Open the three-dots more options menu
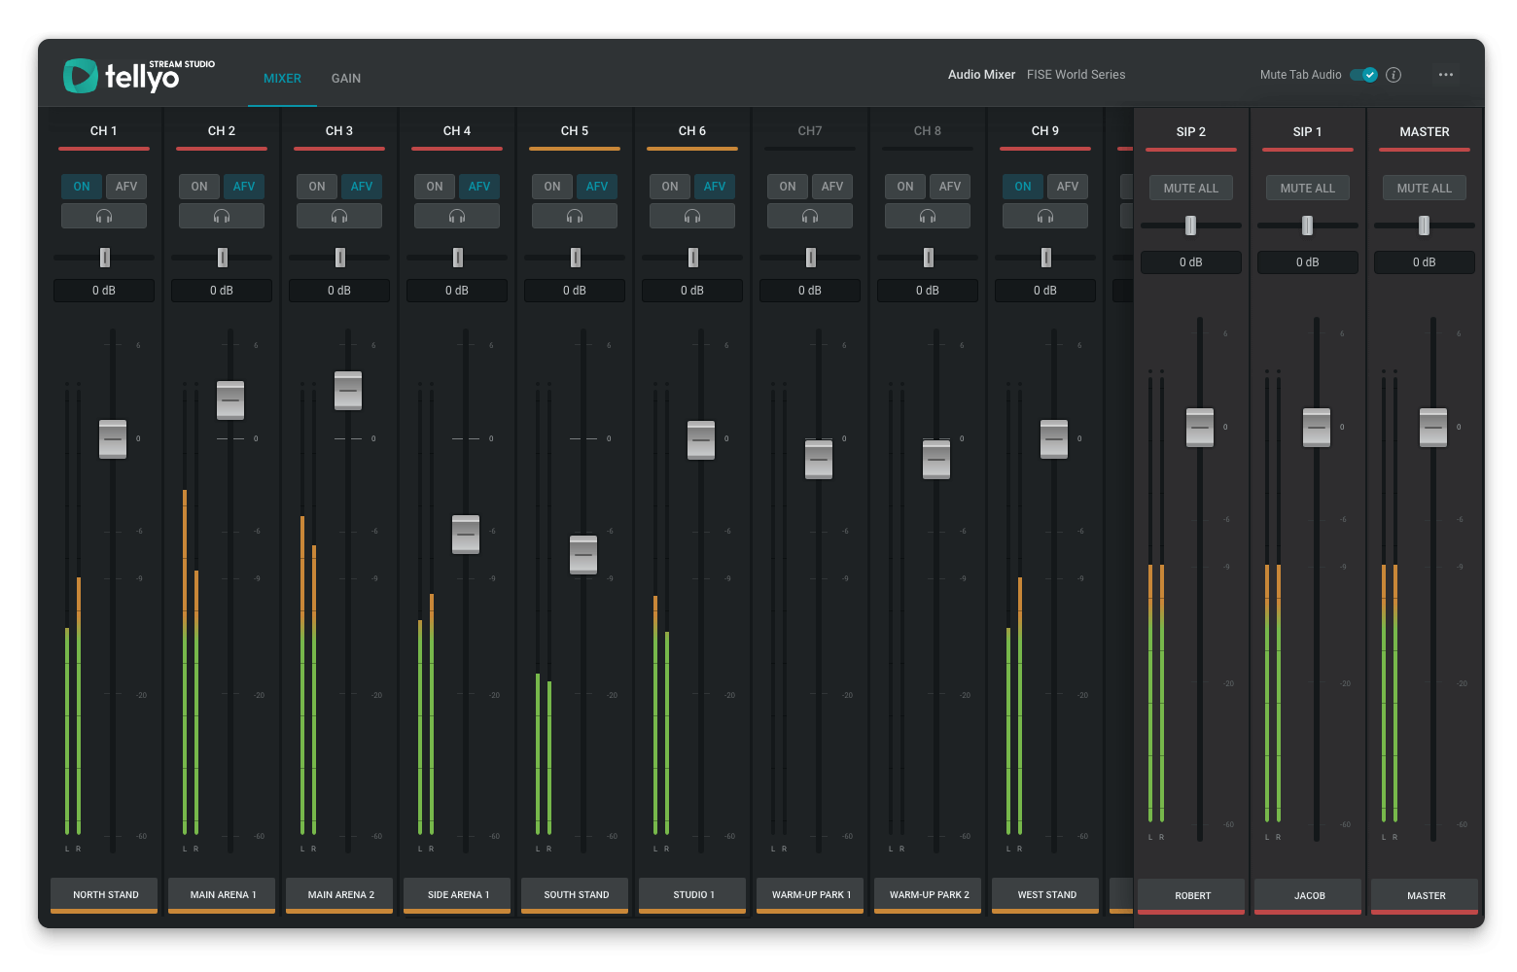Image resolution: width=1517 pixels, height=972 pixels. point(1446,75)
